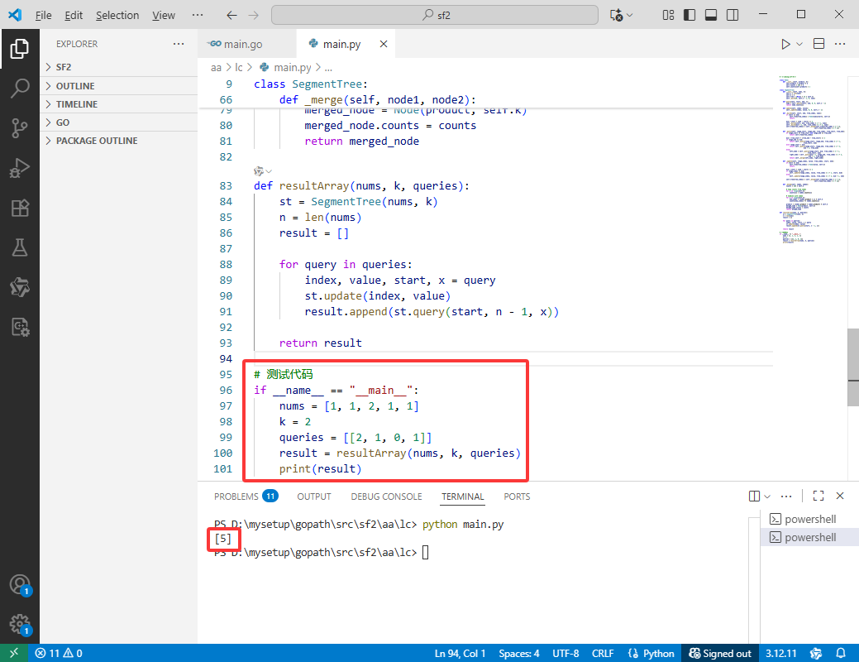Select the second powershell terminal

click(809, 537)
